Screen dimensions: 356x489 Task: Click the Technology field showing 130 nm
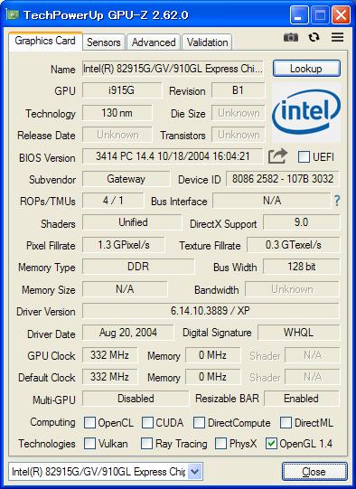click(x=117, y=113)
